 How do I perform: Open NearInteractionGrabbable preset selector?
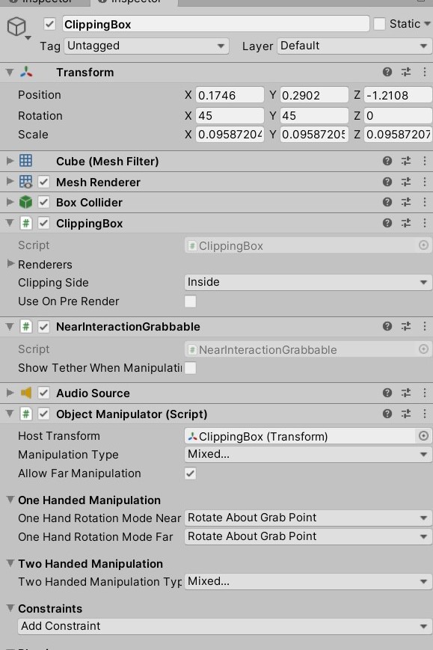[405, 326]
